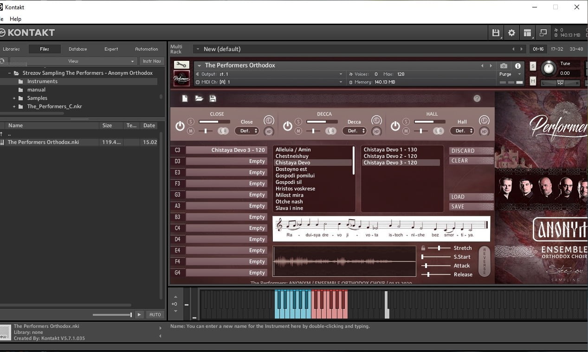
Task: Click the LOAD button
Action: tap(471, 197)
